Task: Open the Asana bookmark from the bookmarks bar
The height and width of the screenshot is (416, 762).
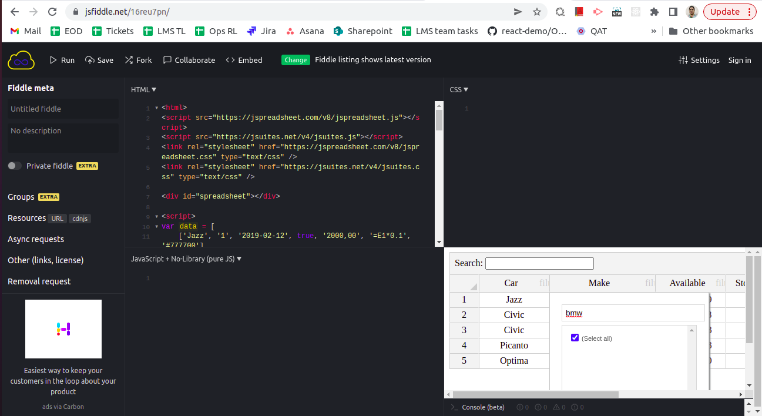Action: [x=305, y=31]
